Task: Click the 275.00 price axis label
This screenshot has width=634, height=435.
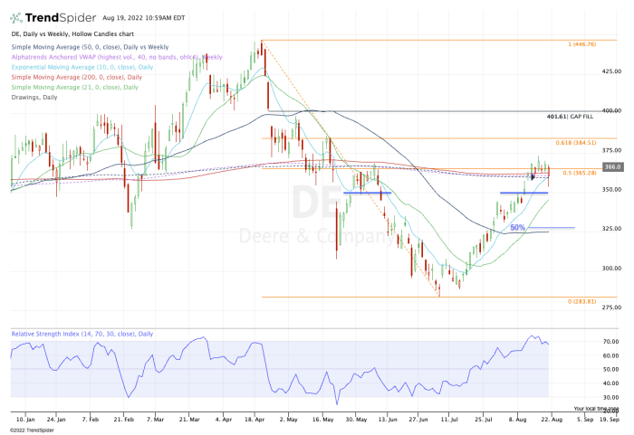Action: [611, 307]
